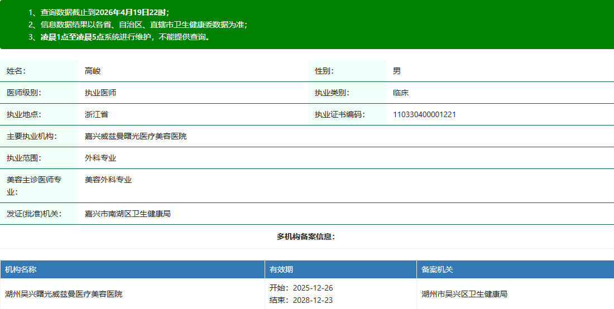Click the 执业地点 label

tap(24, 114)
